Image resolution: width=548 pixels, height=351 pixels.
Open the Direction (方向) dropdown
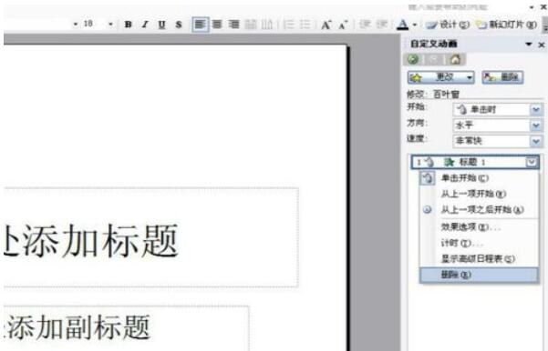pyautogui.click(x=498, y=125)
